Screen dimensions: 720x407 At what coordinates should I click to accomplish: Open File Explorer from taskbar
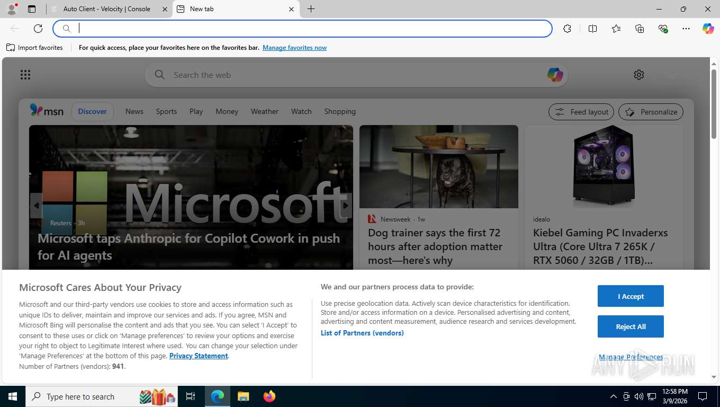coord(243,396)
